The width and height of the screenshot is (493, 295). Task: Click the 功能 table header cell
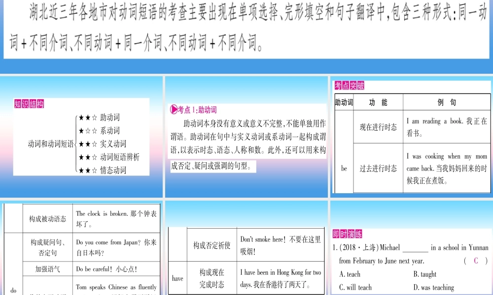click(x=378, y=102)
